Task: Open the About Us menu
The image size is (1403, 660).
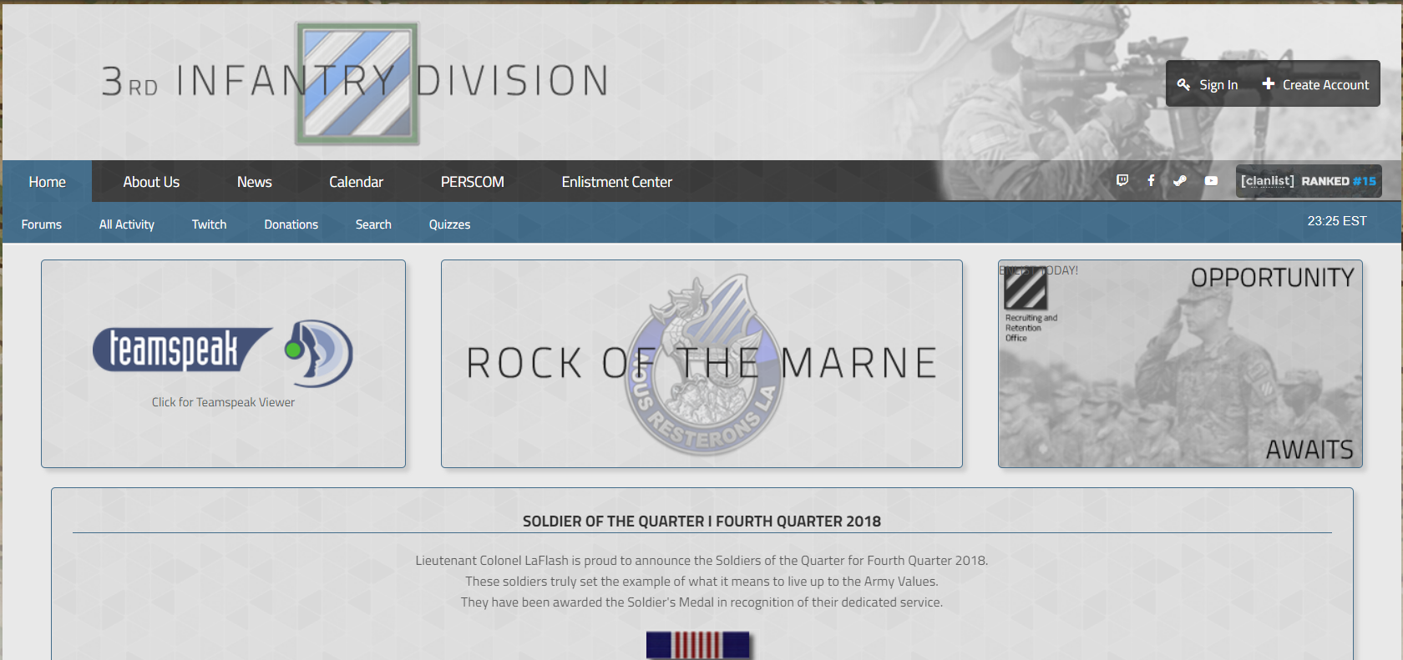Action: pyautogui.click(x=151, y=182)
